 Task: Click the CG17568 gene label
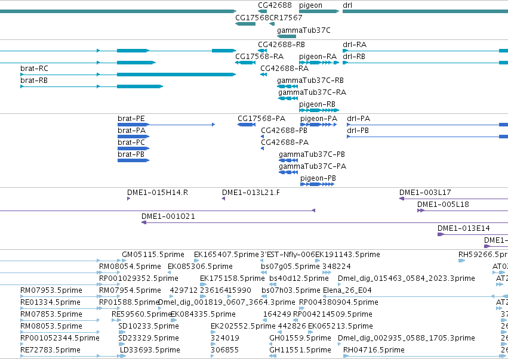[x=252, y=17]
